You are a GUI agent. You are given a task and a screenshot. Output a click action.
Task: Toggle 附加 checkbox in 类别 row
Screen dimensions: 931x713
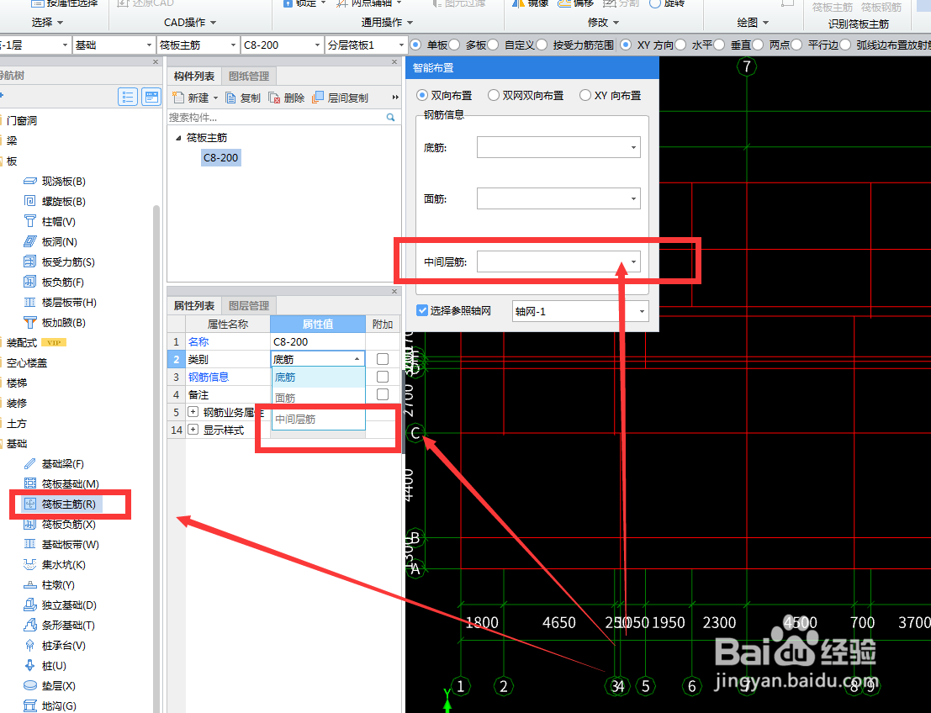pyautogui.click(x=383, y=359)
